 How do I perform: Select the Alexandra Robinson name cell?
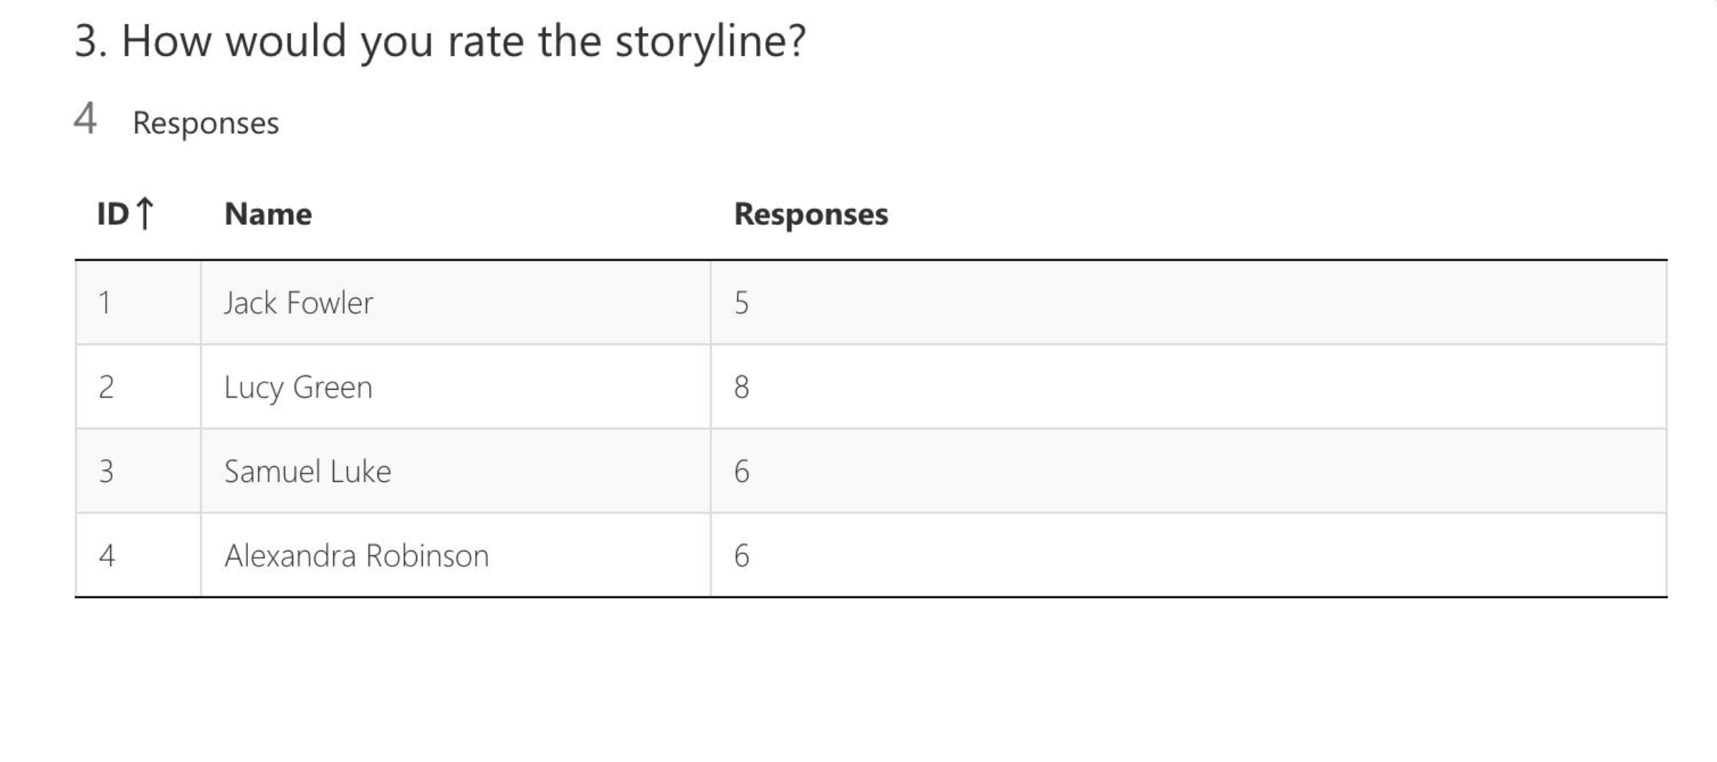(356, 556)
